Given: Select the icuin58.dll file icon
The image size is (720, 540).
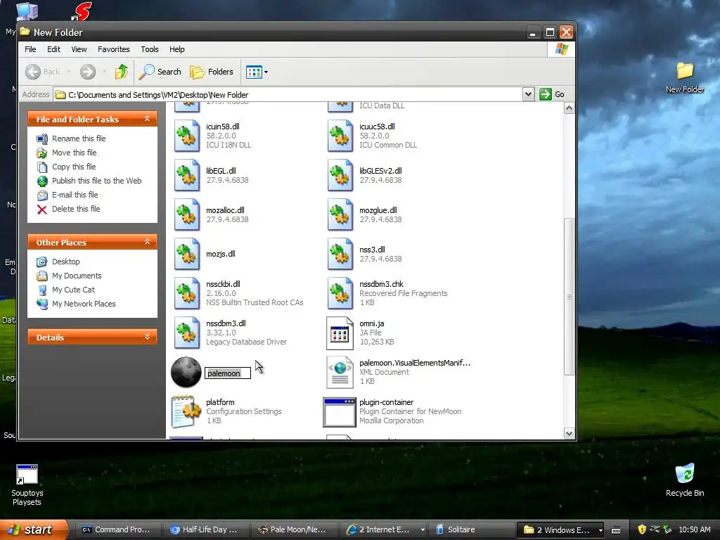Looking at the screenshot, I should point(187,136).
